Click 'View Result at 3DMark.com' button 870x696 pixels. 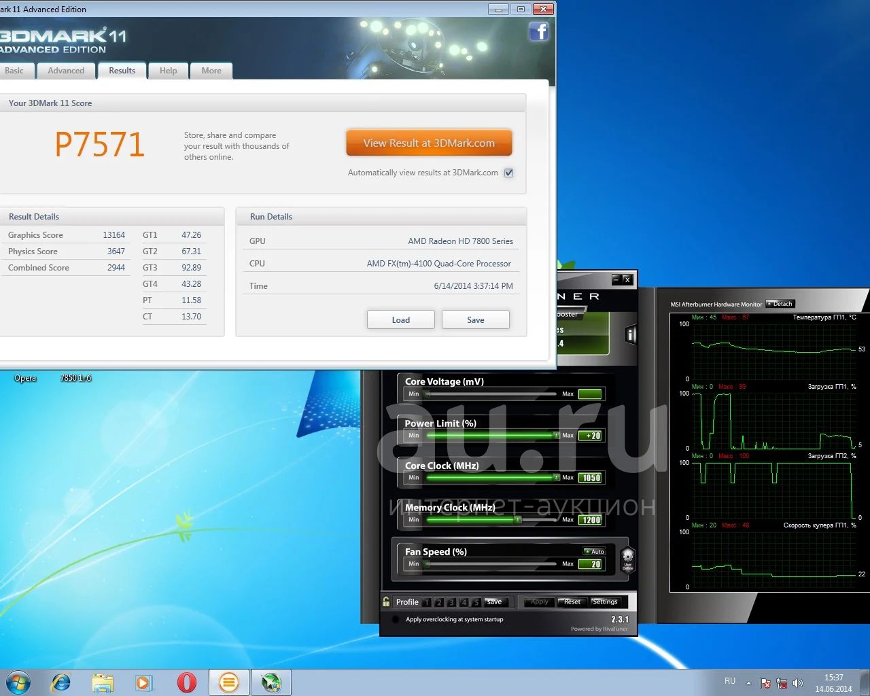coord(429,143)
